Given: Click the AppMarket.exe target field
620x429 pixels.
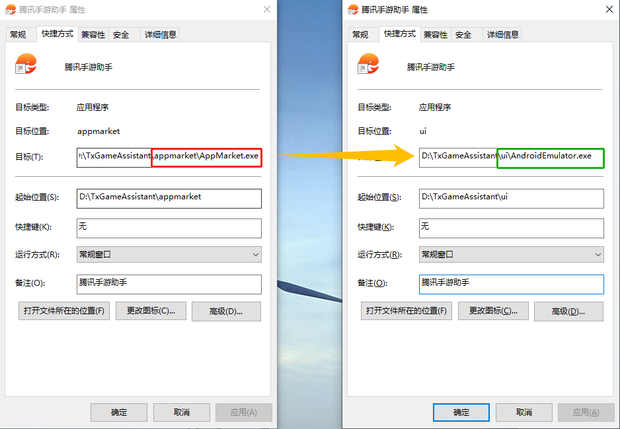Looking at the screenshot, I should click(x=169, y=158).
